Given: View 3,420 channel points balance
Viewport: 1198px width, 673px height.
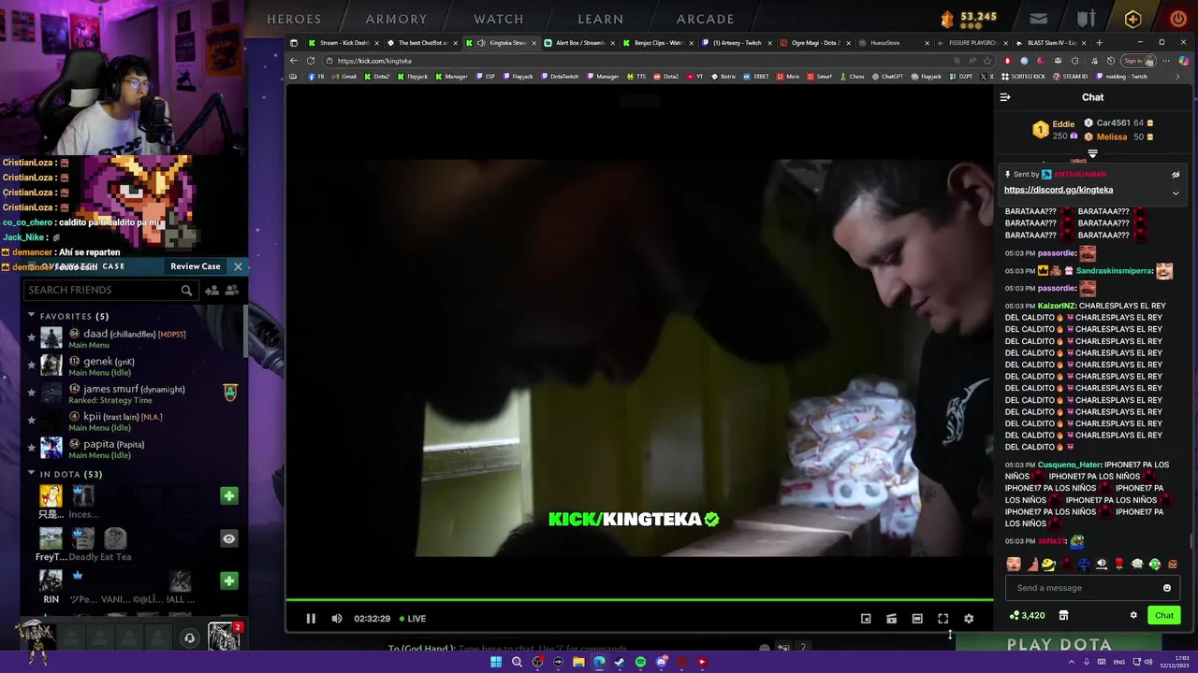Looking at the screenshot, I should 1027,615.
